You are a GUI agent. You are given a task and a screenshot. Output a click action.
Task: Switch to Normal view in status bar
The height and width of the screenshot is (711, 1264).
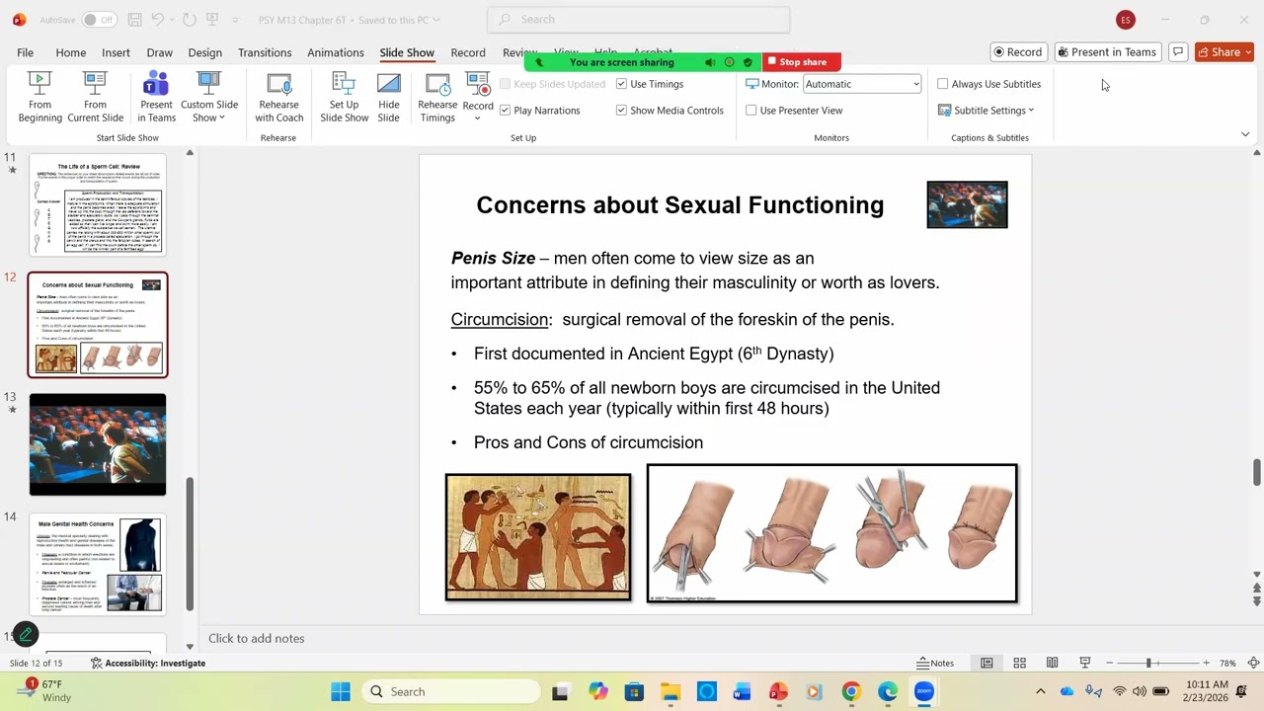(x=987, y=663)
